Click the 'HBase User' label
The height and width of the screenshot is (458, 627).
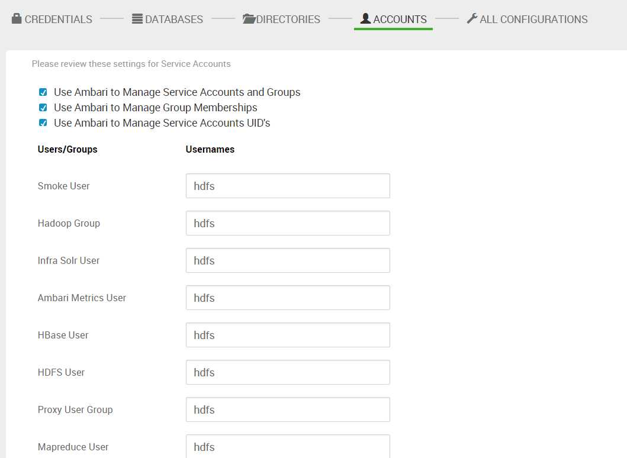[x=63, y=335]
